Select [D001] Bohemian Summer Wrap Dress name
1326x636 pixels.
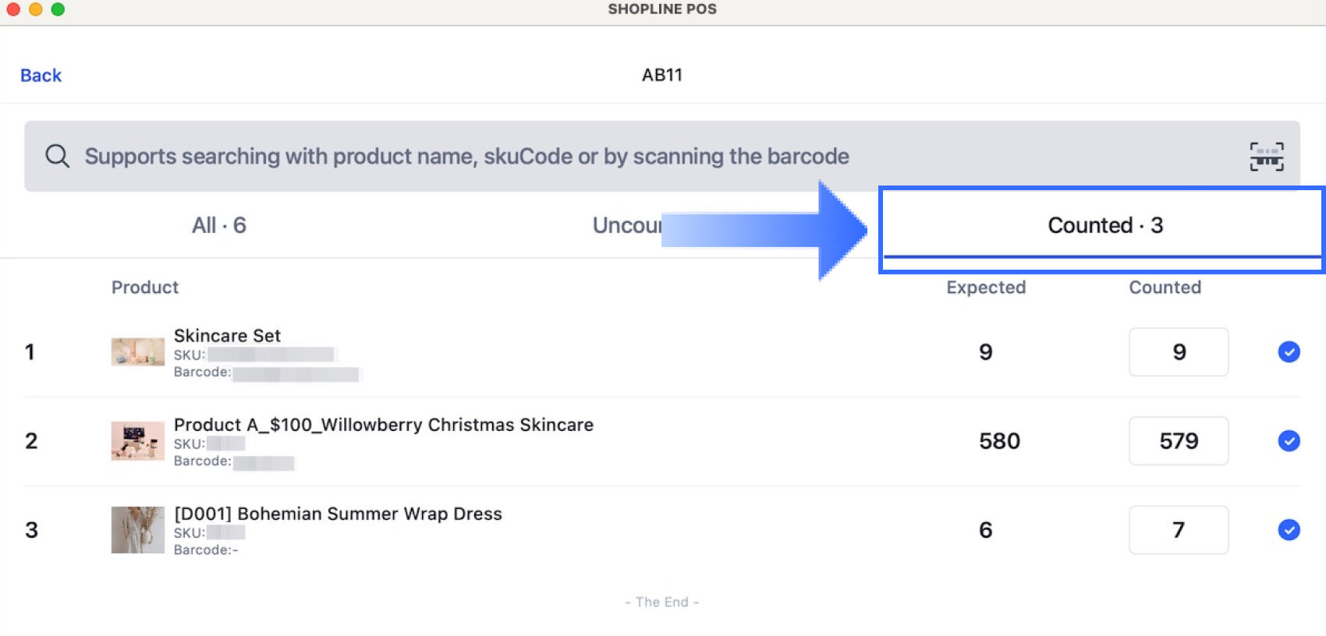tap(338, 514)
